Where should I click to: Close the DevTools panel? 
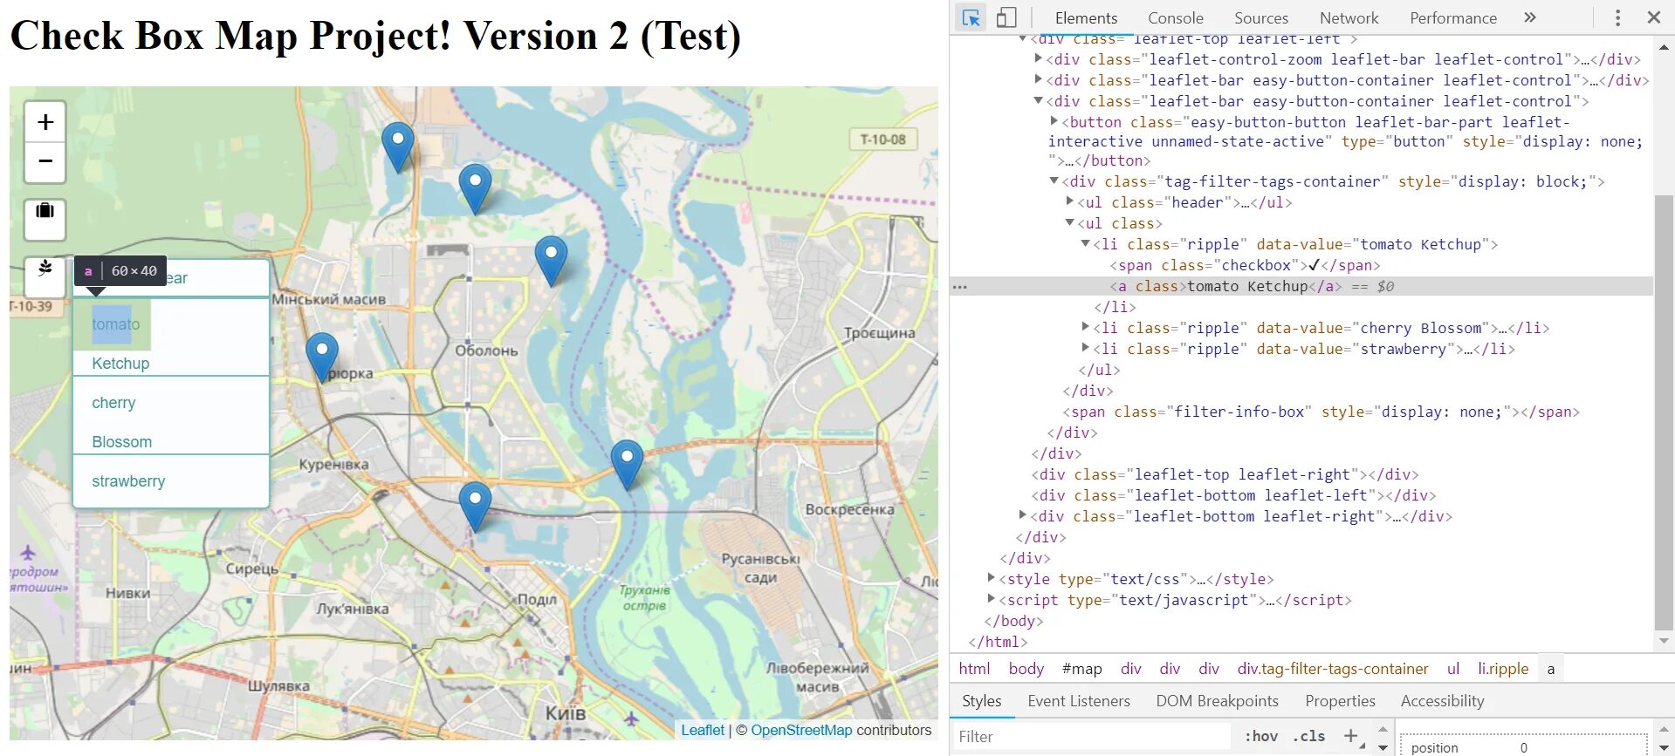point(1653,17)
